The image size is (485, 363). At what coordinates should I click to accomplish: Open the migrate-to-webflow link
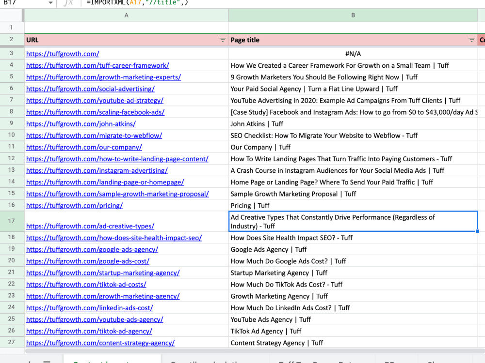(x=94, y=136)
